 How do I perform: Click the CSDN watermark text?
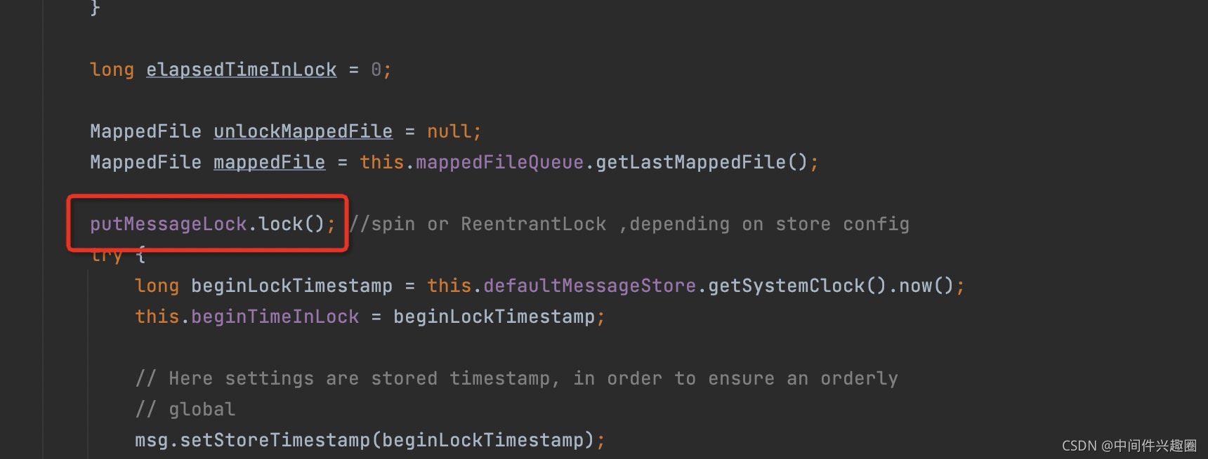[1129, 446]
